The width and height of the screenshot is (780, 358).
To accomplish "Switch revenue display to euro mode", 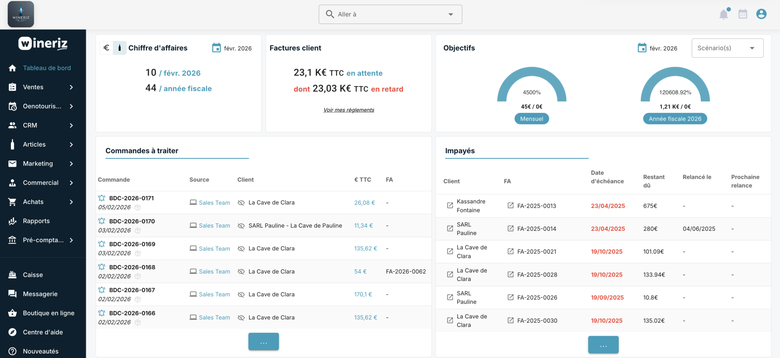I will coord(106,48).
